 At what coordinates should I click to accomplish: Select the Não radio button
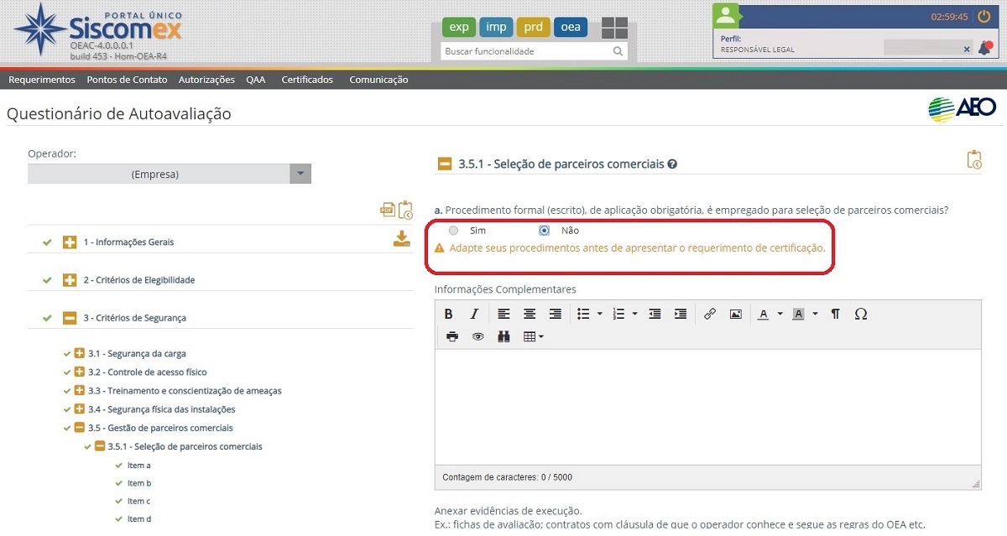coord(545,231)
